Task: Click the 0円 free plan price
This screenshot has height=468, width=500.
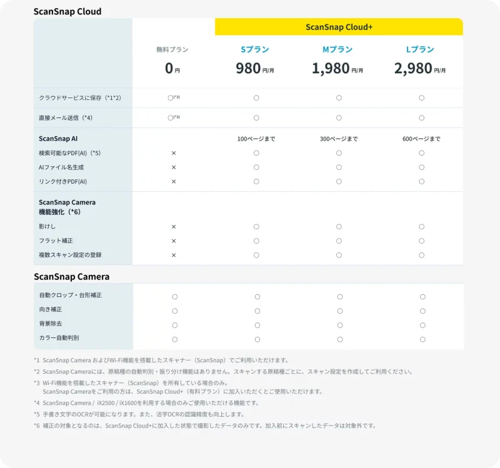Action: (x=172, y=68)
